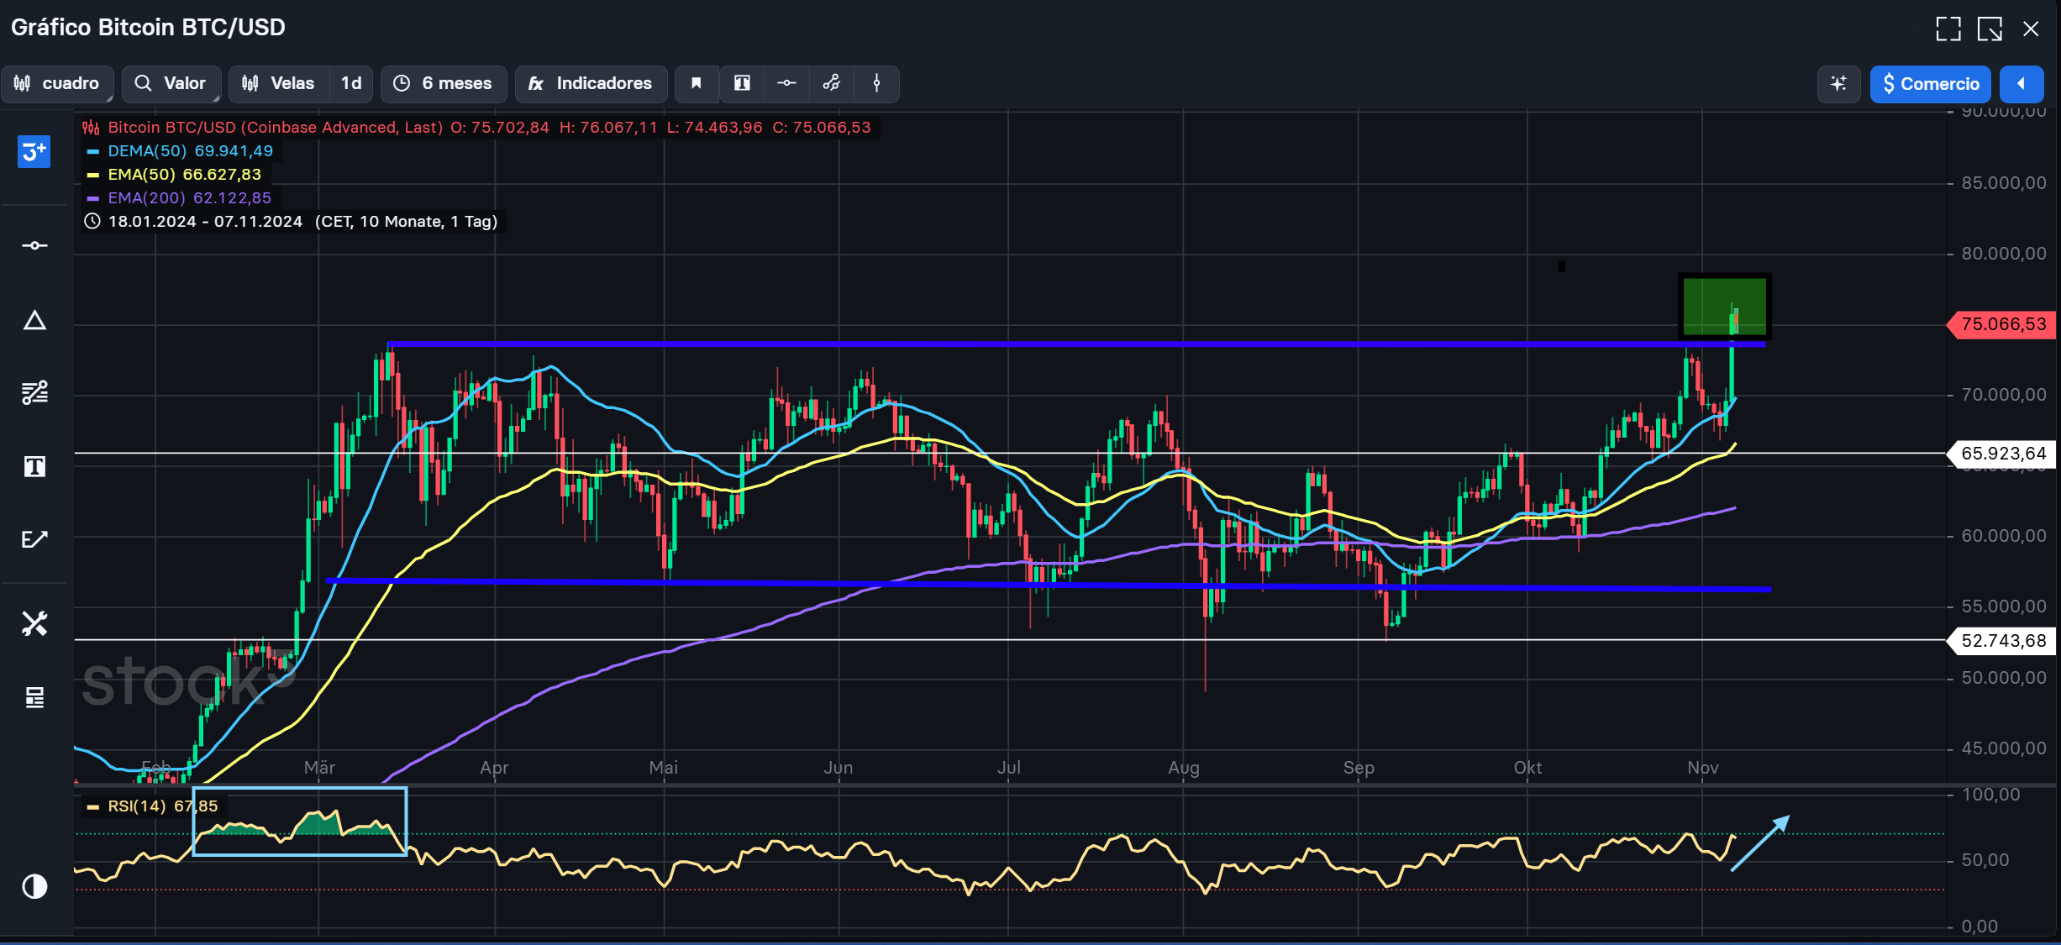The image size is (2061, 945).
Task: Open the template layout icon in sidebar
Action: coord(34,696)
